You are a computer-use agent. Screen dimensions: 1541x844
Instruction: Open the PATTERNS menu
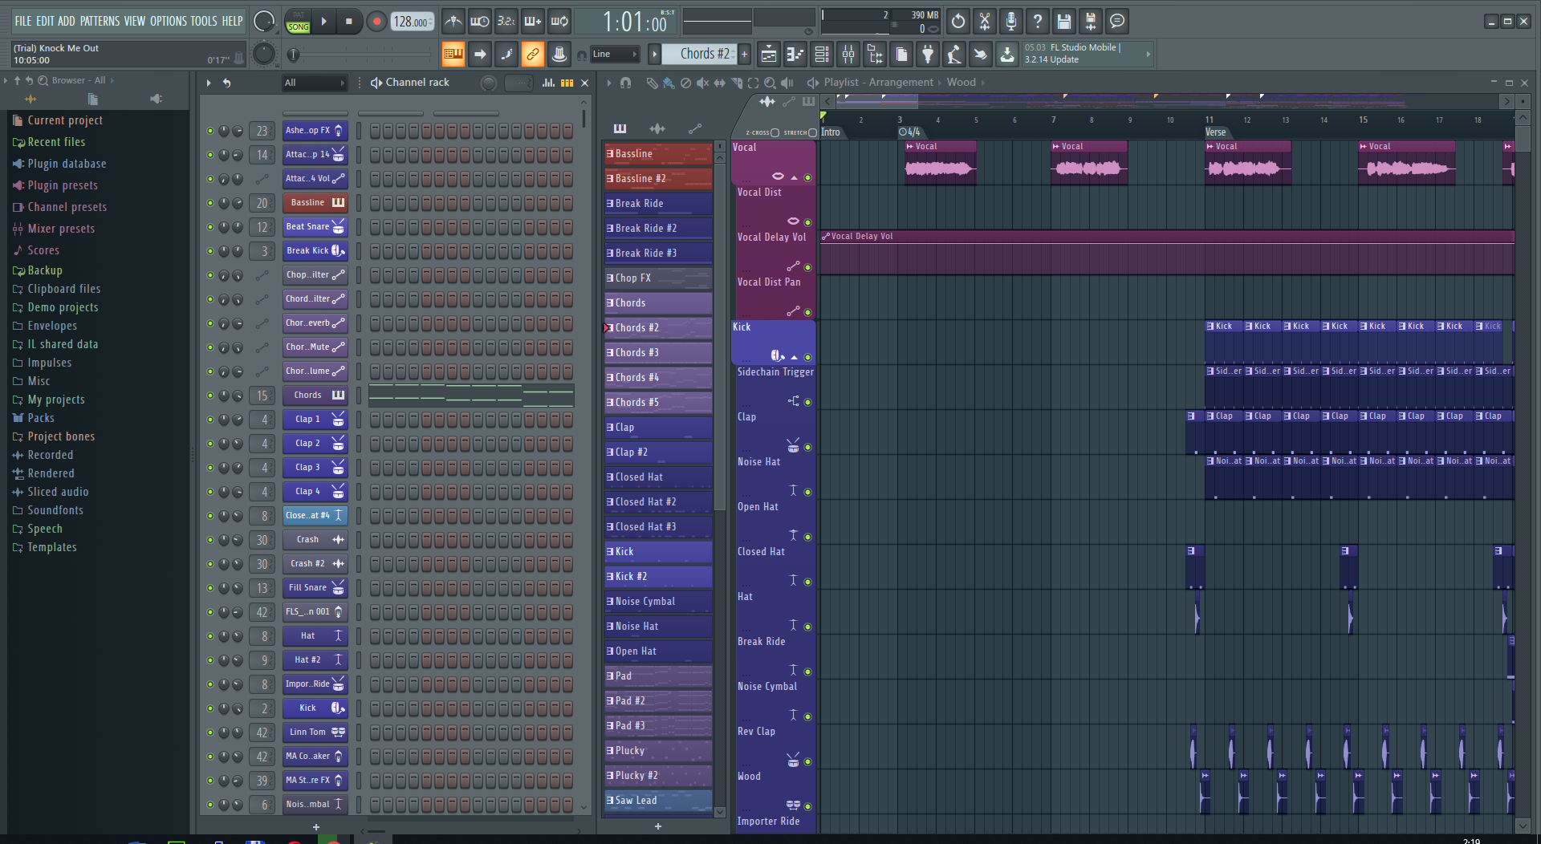click(x=100, y=22)
